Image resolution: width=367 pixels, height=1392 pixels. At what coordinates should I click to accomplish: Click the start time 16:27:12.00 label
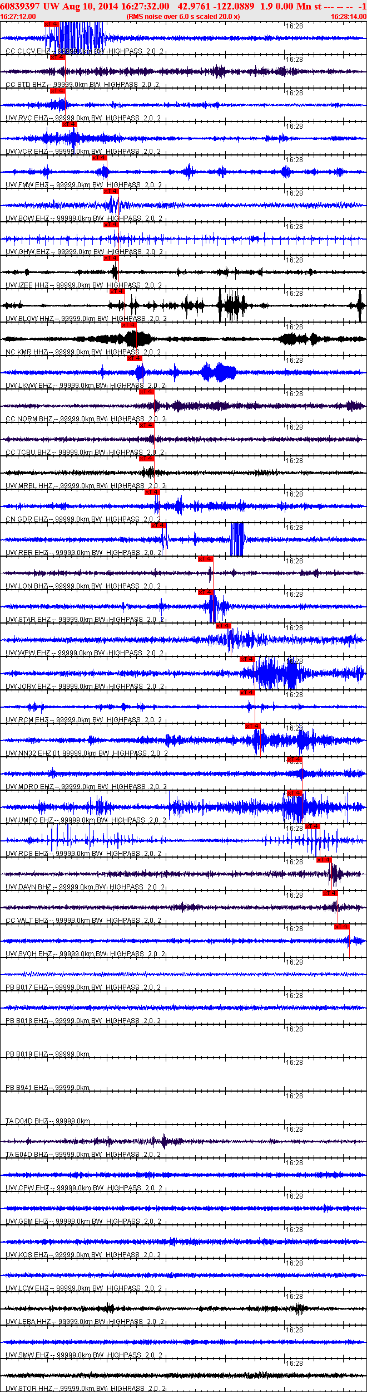click(x=18, y=17)
